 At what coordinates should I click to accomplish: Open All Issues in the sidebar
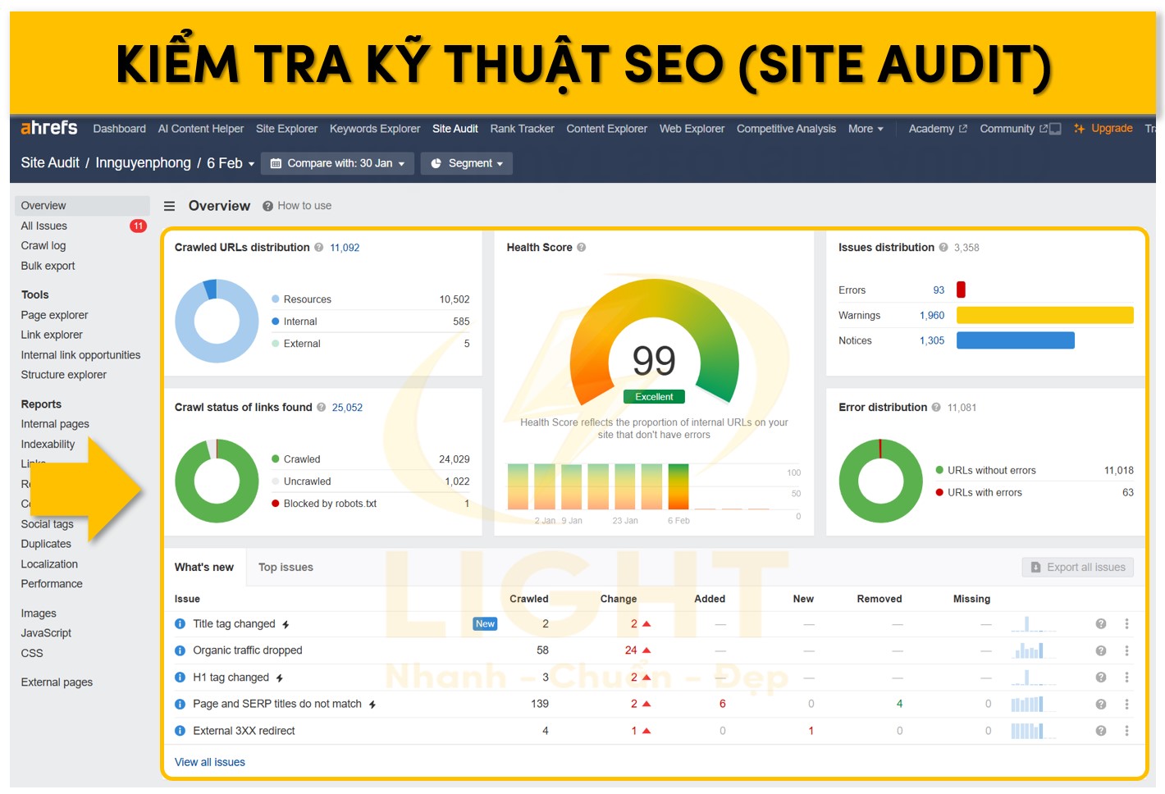(44, 226)
